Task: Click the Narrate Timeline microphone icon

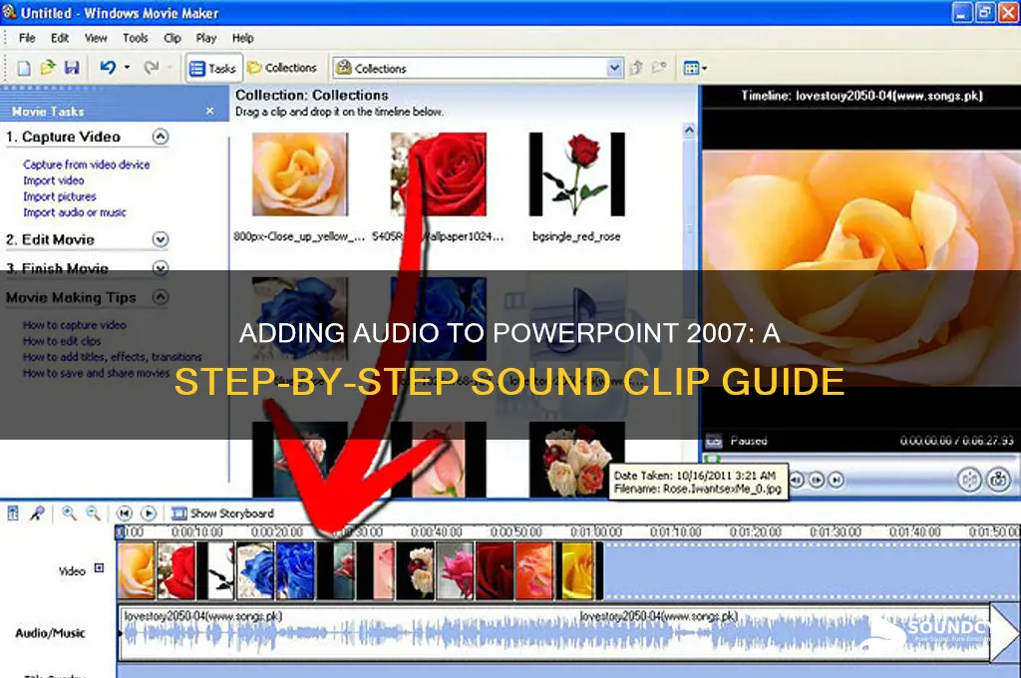Action: tap(37, 513)
